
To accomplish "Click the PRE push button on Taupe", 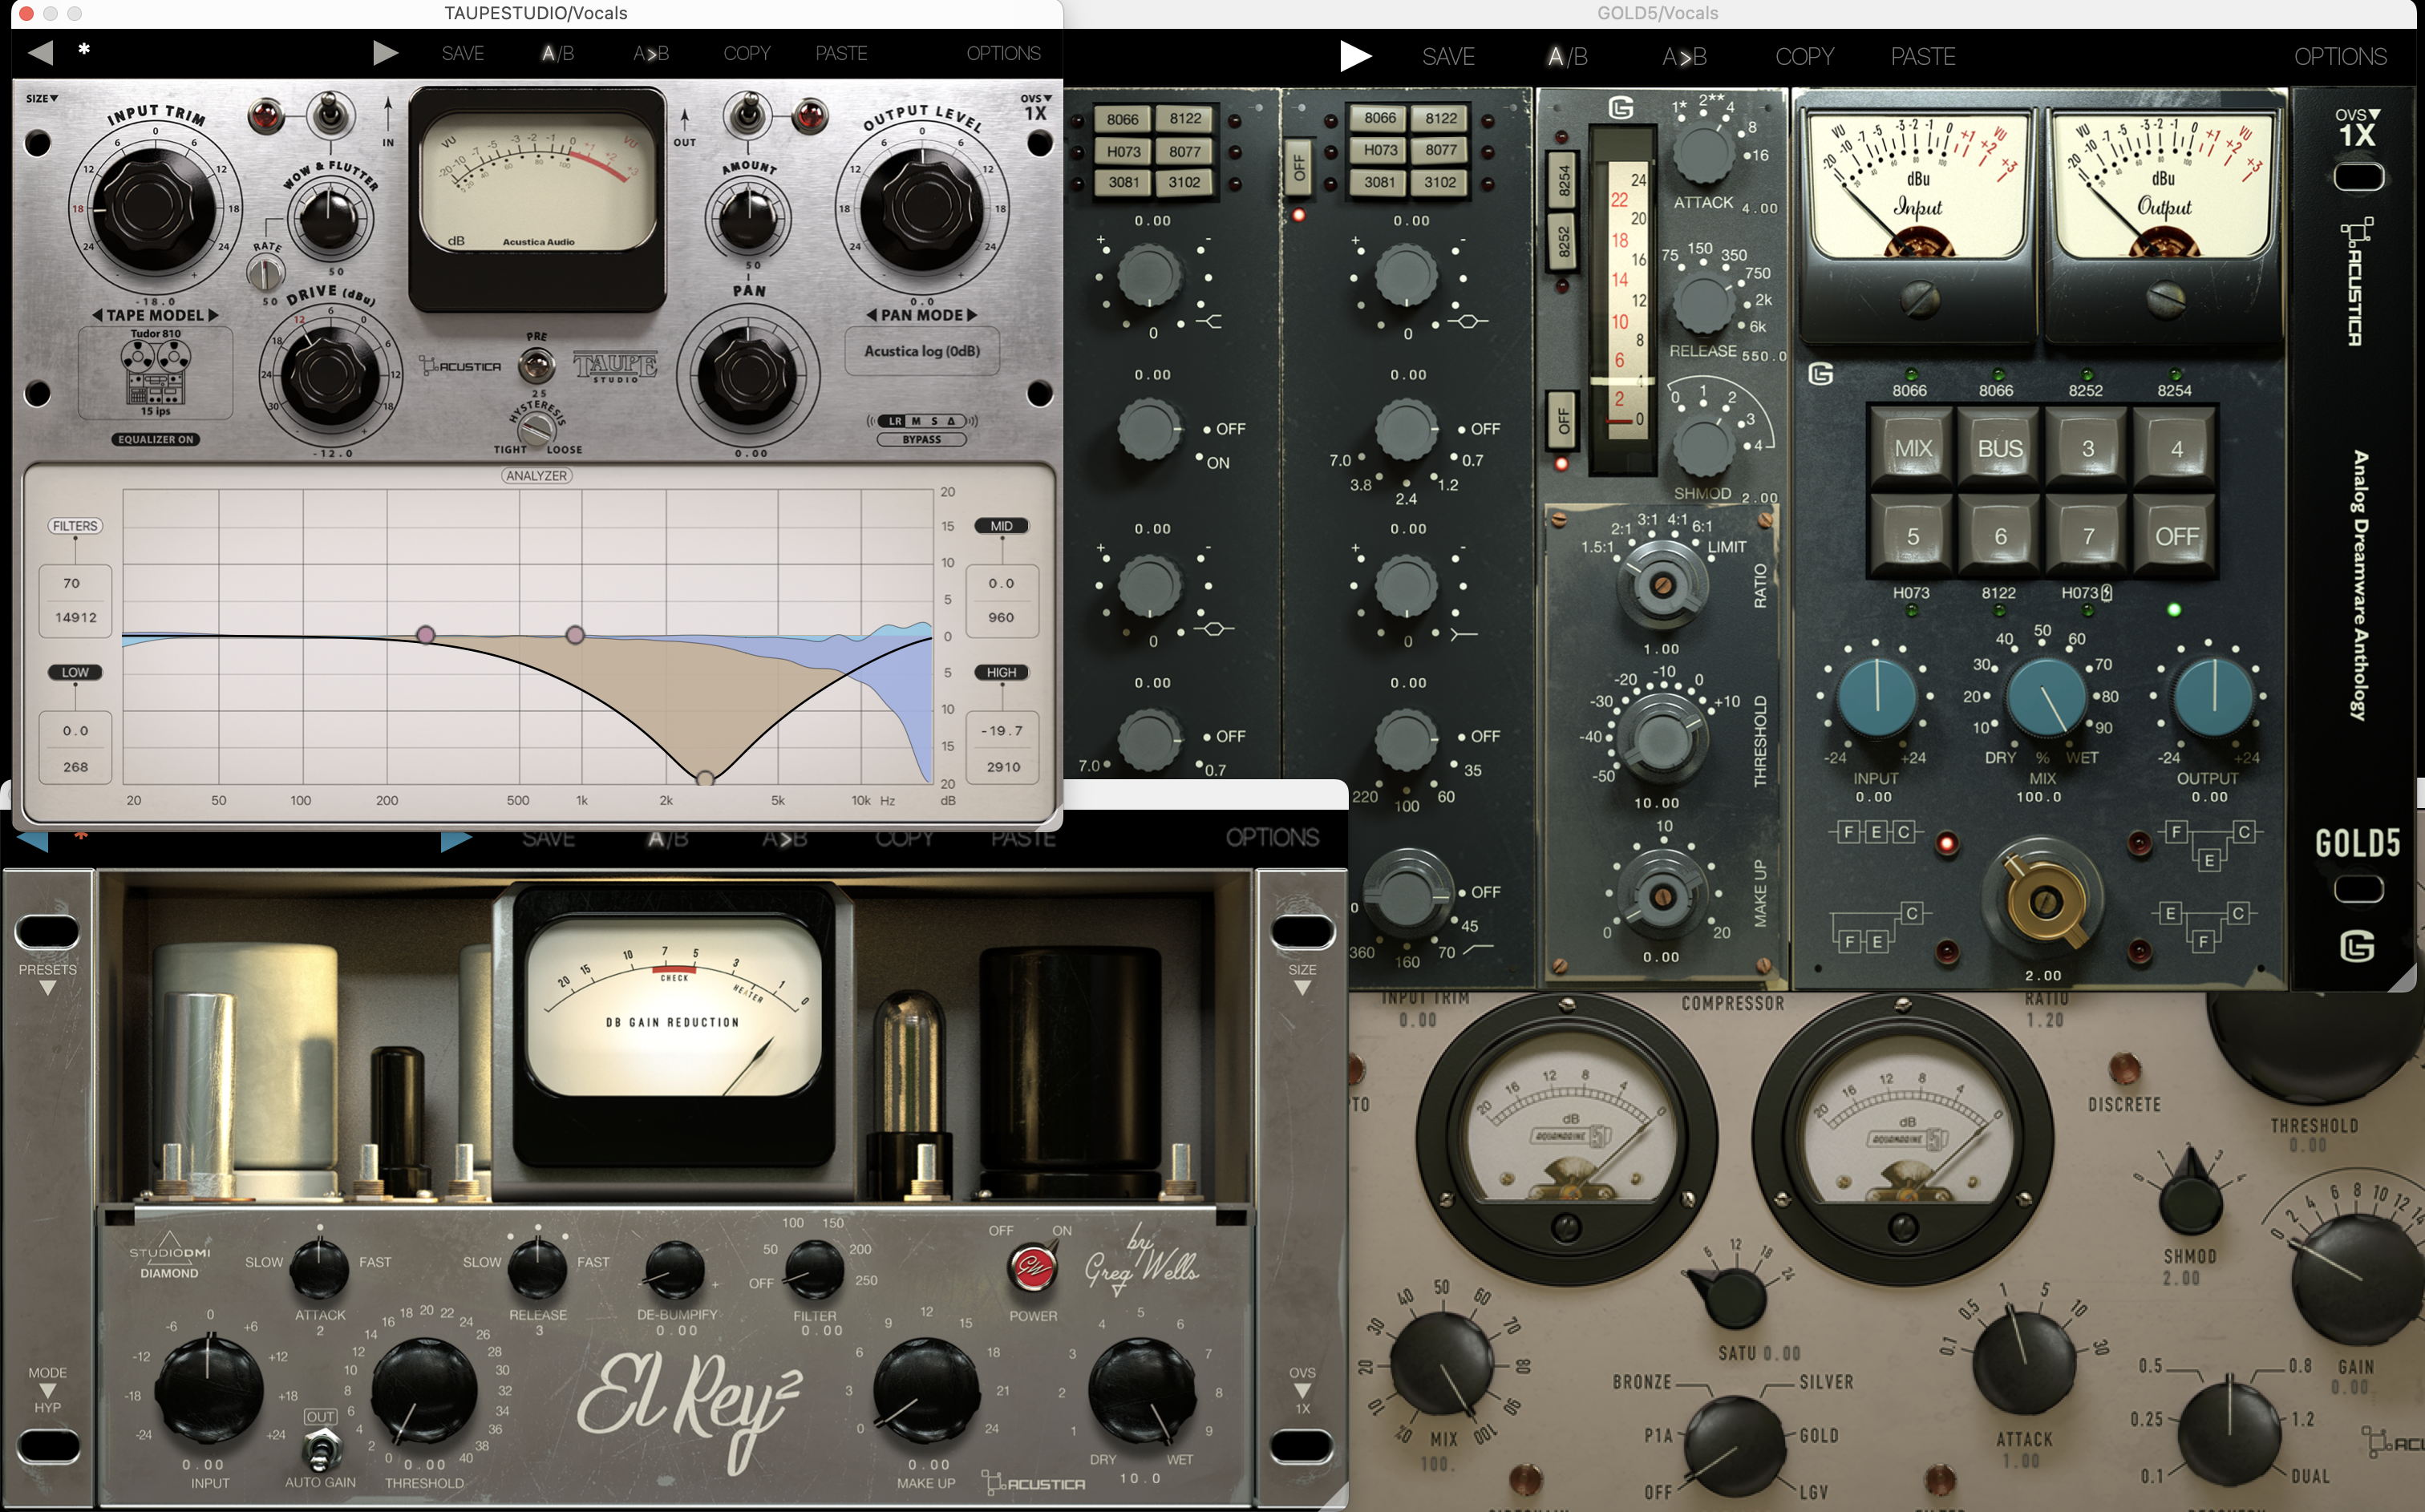I will pyautogui.click(x=537, y=366).
